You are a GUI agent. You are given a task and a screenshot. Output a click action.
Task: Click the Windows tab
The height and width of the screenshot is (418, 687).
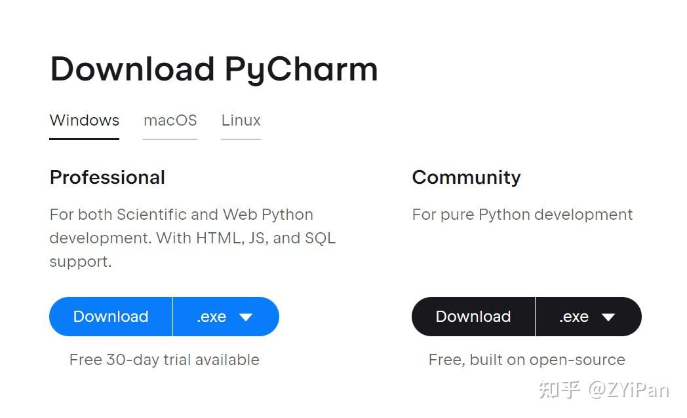(84, 120)
